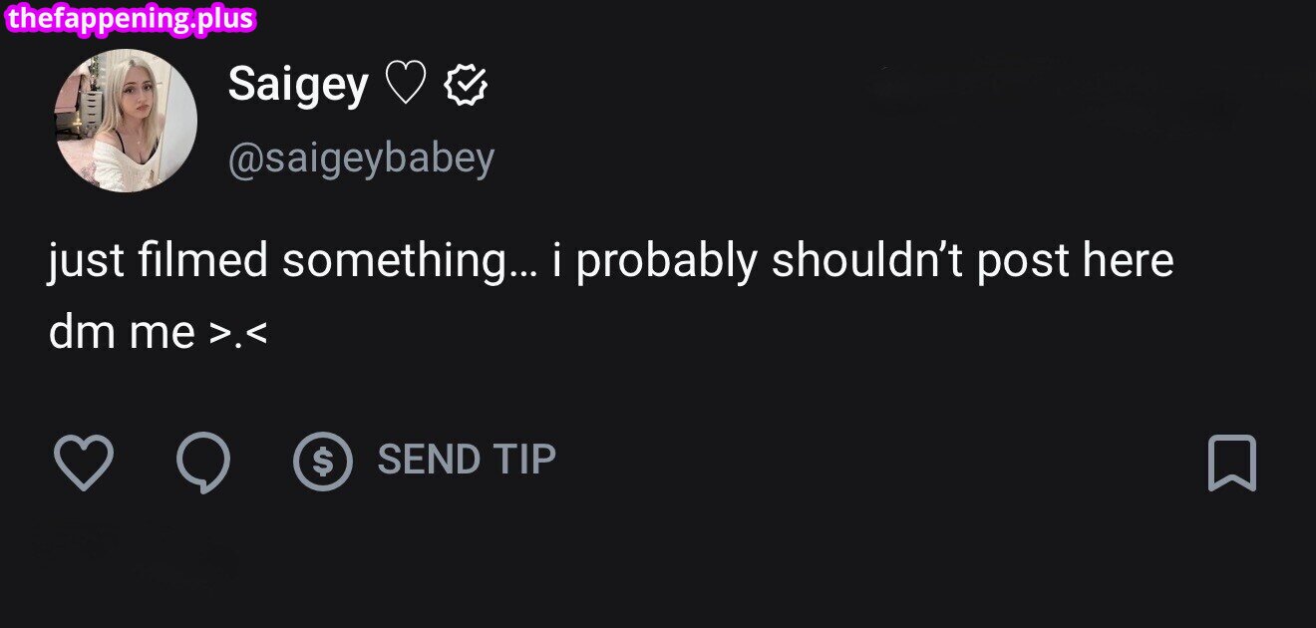The image size is (1316, 628).
Task: Click the 'dm me >.<' line
Action: click(158, 333)
